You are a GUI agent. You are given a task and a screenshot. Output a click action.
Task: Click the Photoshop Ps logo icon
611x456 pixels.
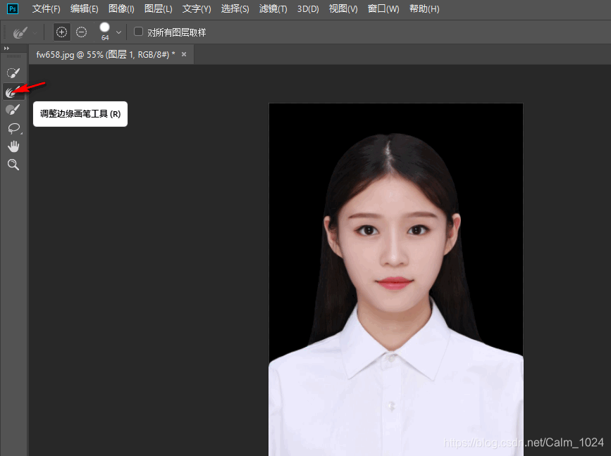pos(13,8)
